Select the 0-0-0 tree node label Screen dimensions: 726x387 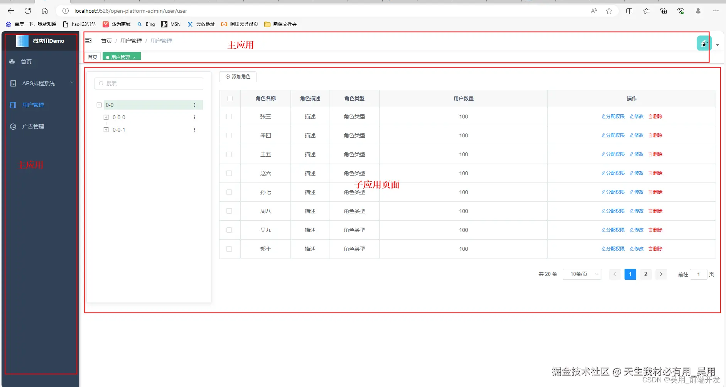coord(119,117)
